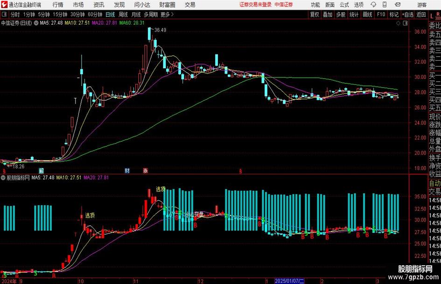Add stock with the +自选 button

click(407, 14)
